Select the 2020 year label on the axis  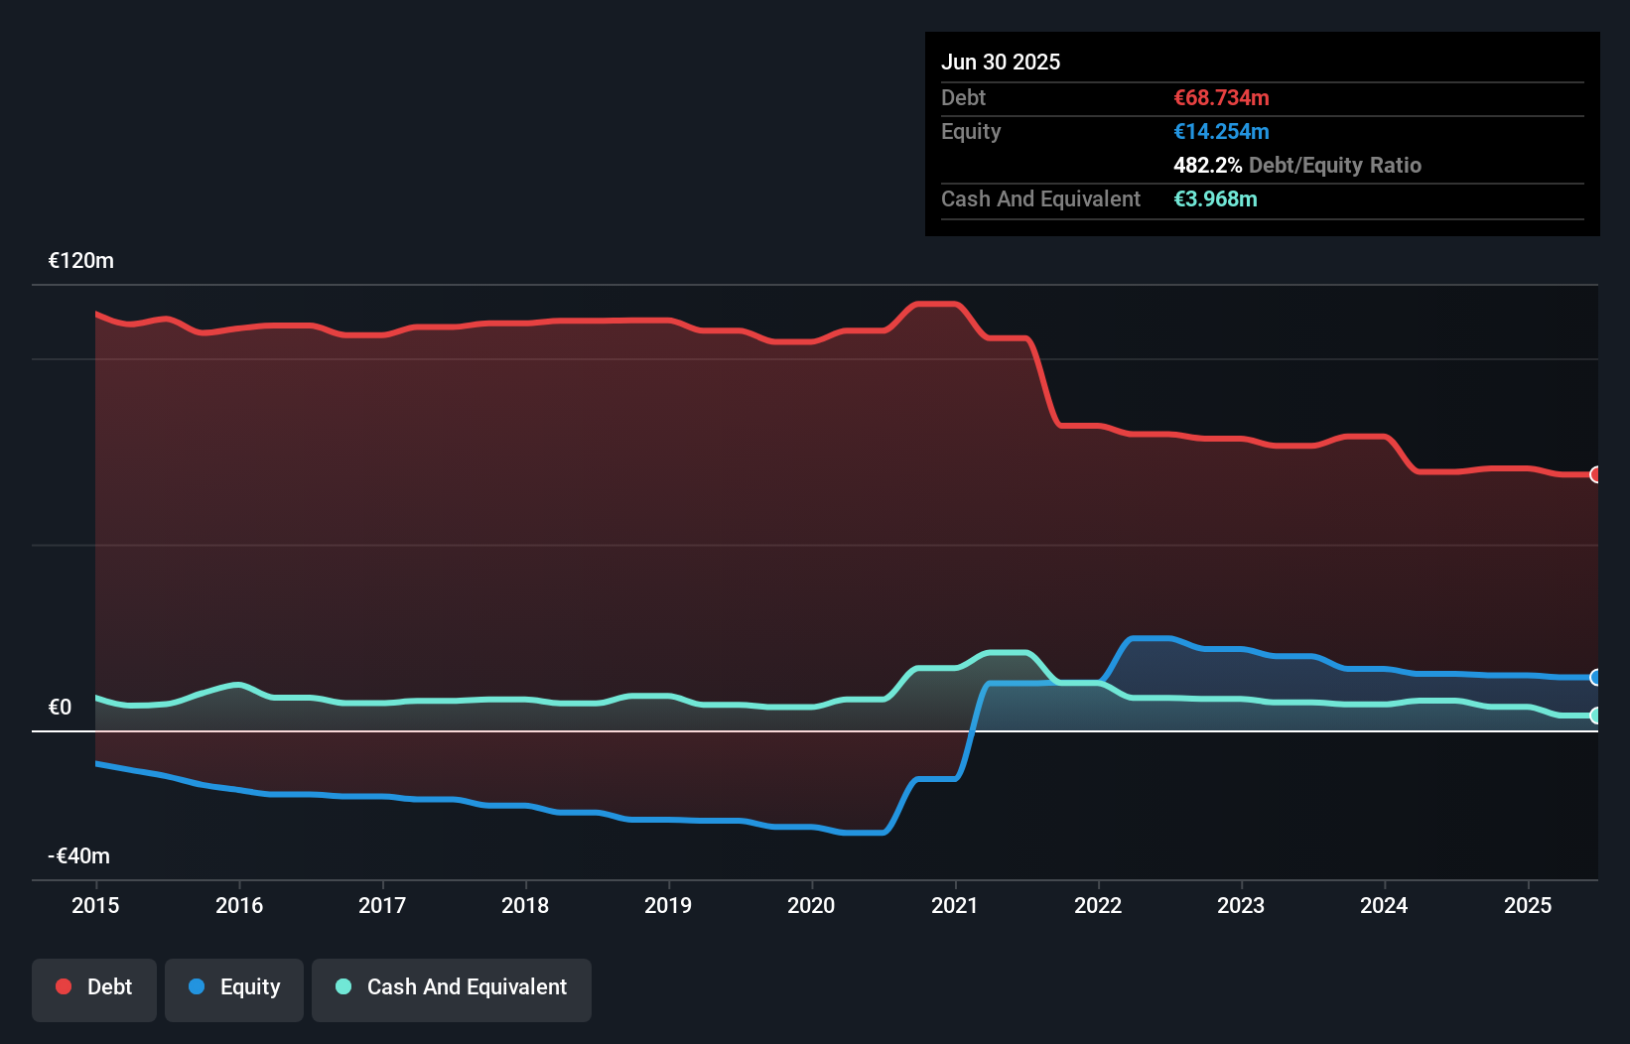(811, 905)
